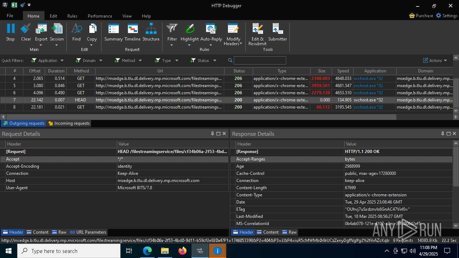Screen dimensions: 459x258
Task: Open the response Content tab
Action: tap(268, 232)
